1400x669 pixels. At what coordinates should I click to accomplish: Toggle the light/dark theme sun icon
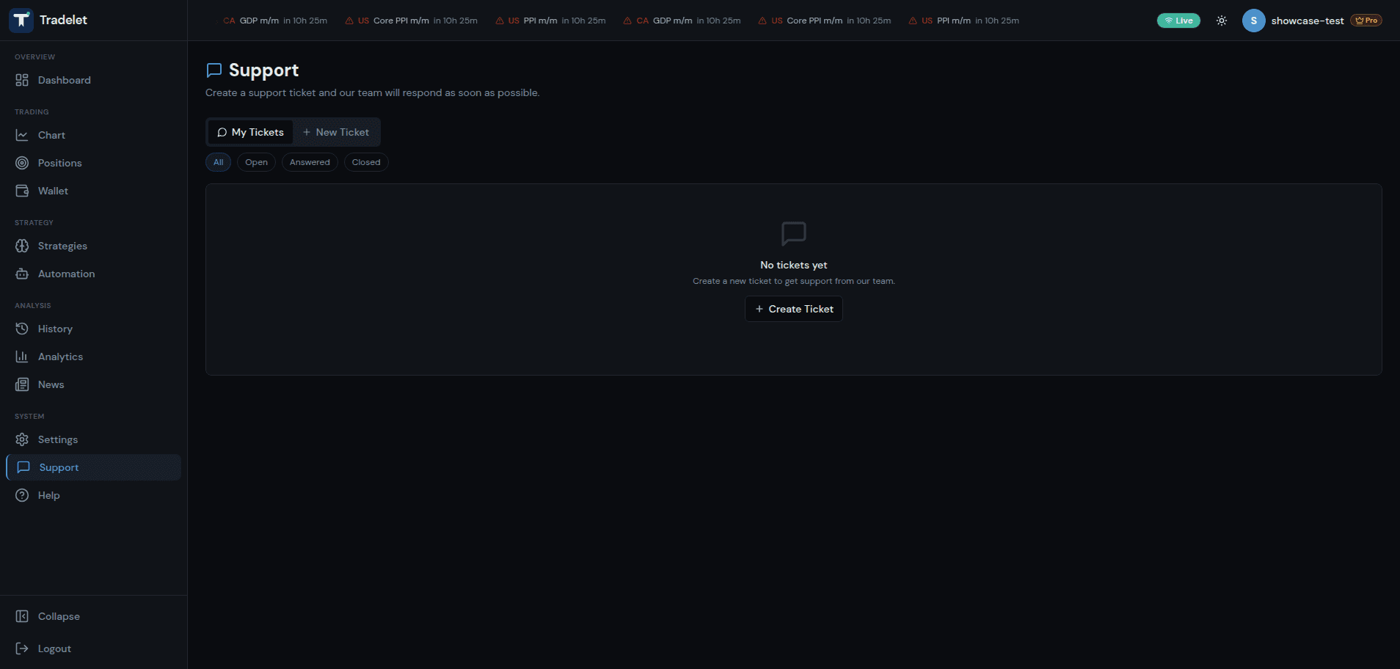pyautogui.click(x=1221, y=21)
